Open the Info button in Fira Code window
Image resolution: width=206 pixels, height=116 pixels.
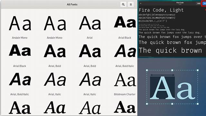(x=199, y=4)
